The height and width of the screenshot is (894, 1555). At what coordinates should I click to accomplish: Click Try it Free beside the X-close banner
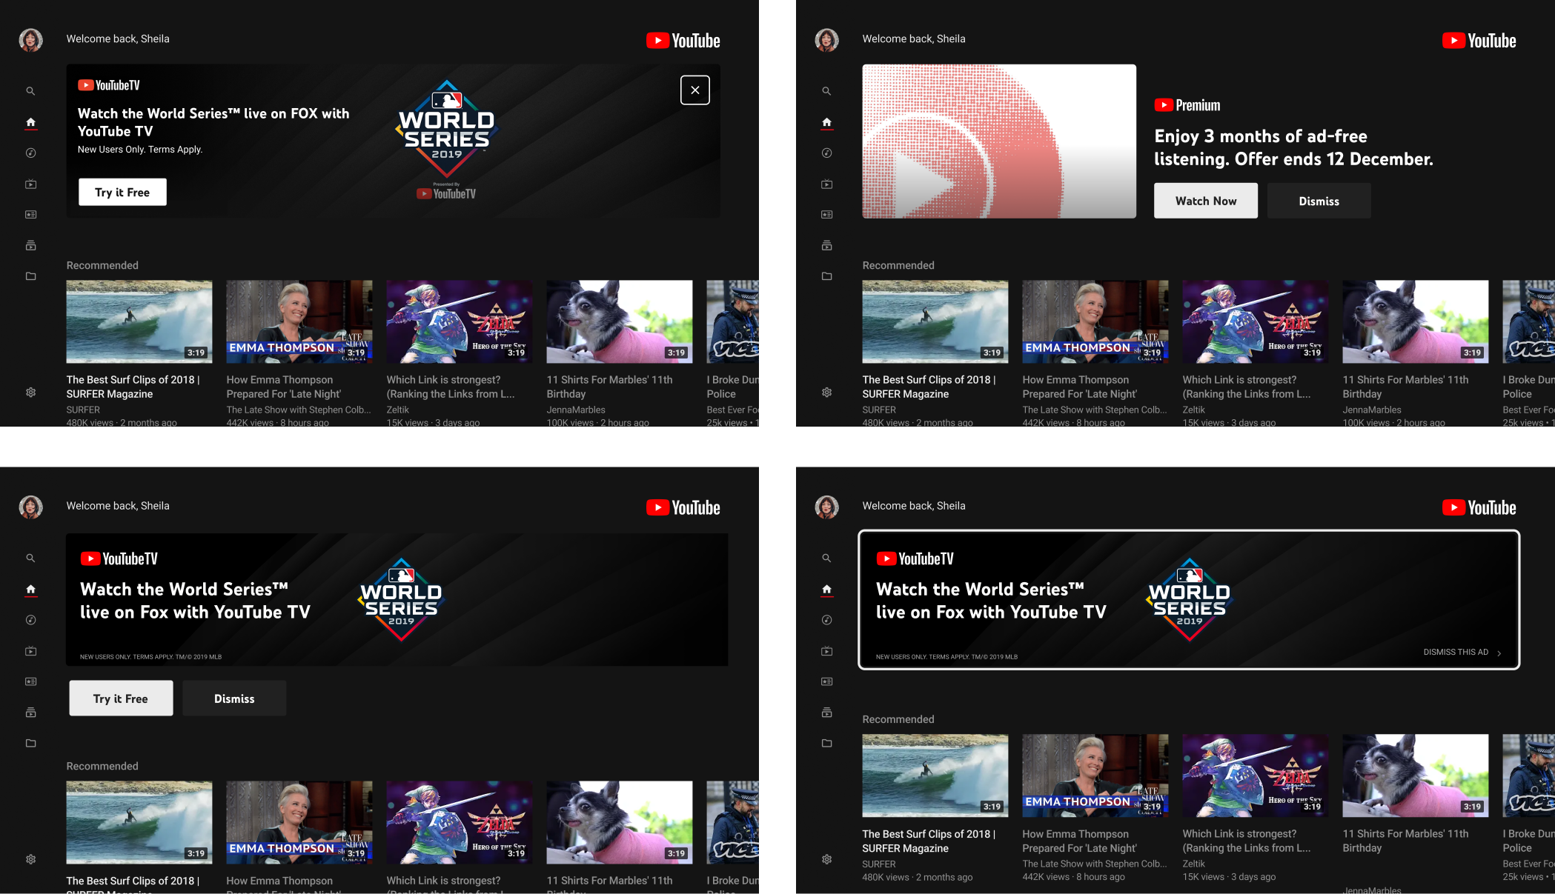coord(122,192)
